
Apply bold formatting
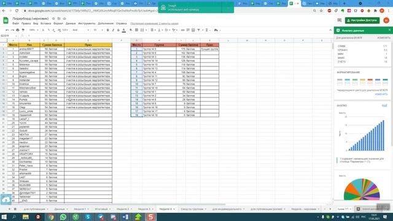108,30
